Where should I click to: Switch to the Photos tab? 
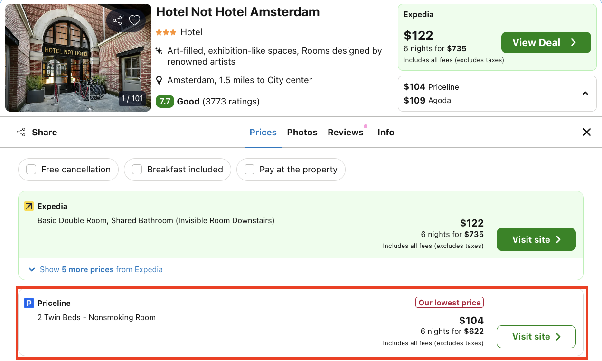coord(302,132)
